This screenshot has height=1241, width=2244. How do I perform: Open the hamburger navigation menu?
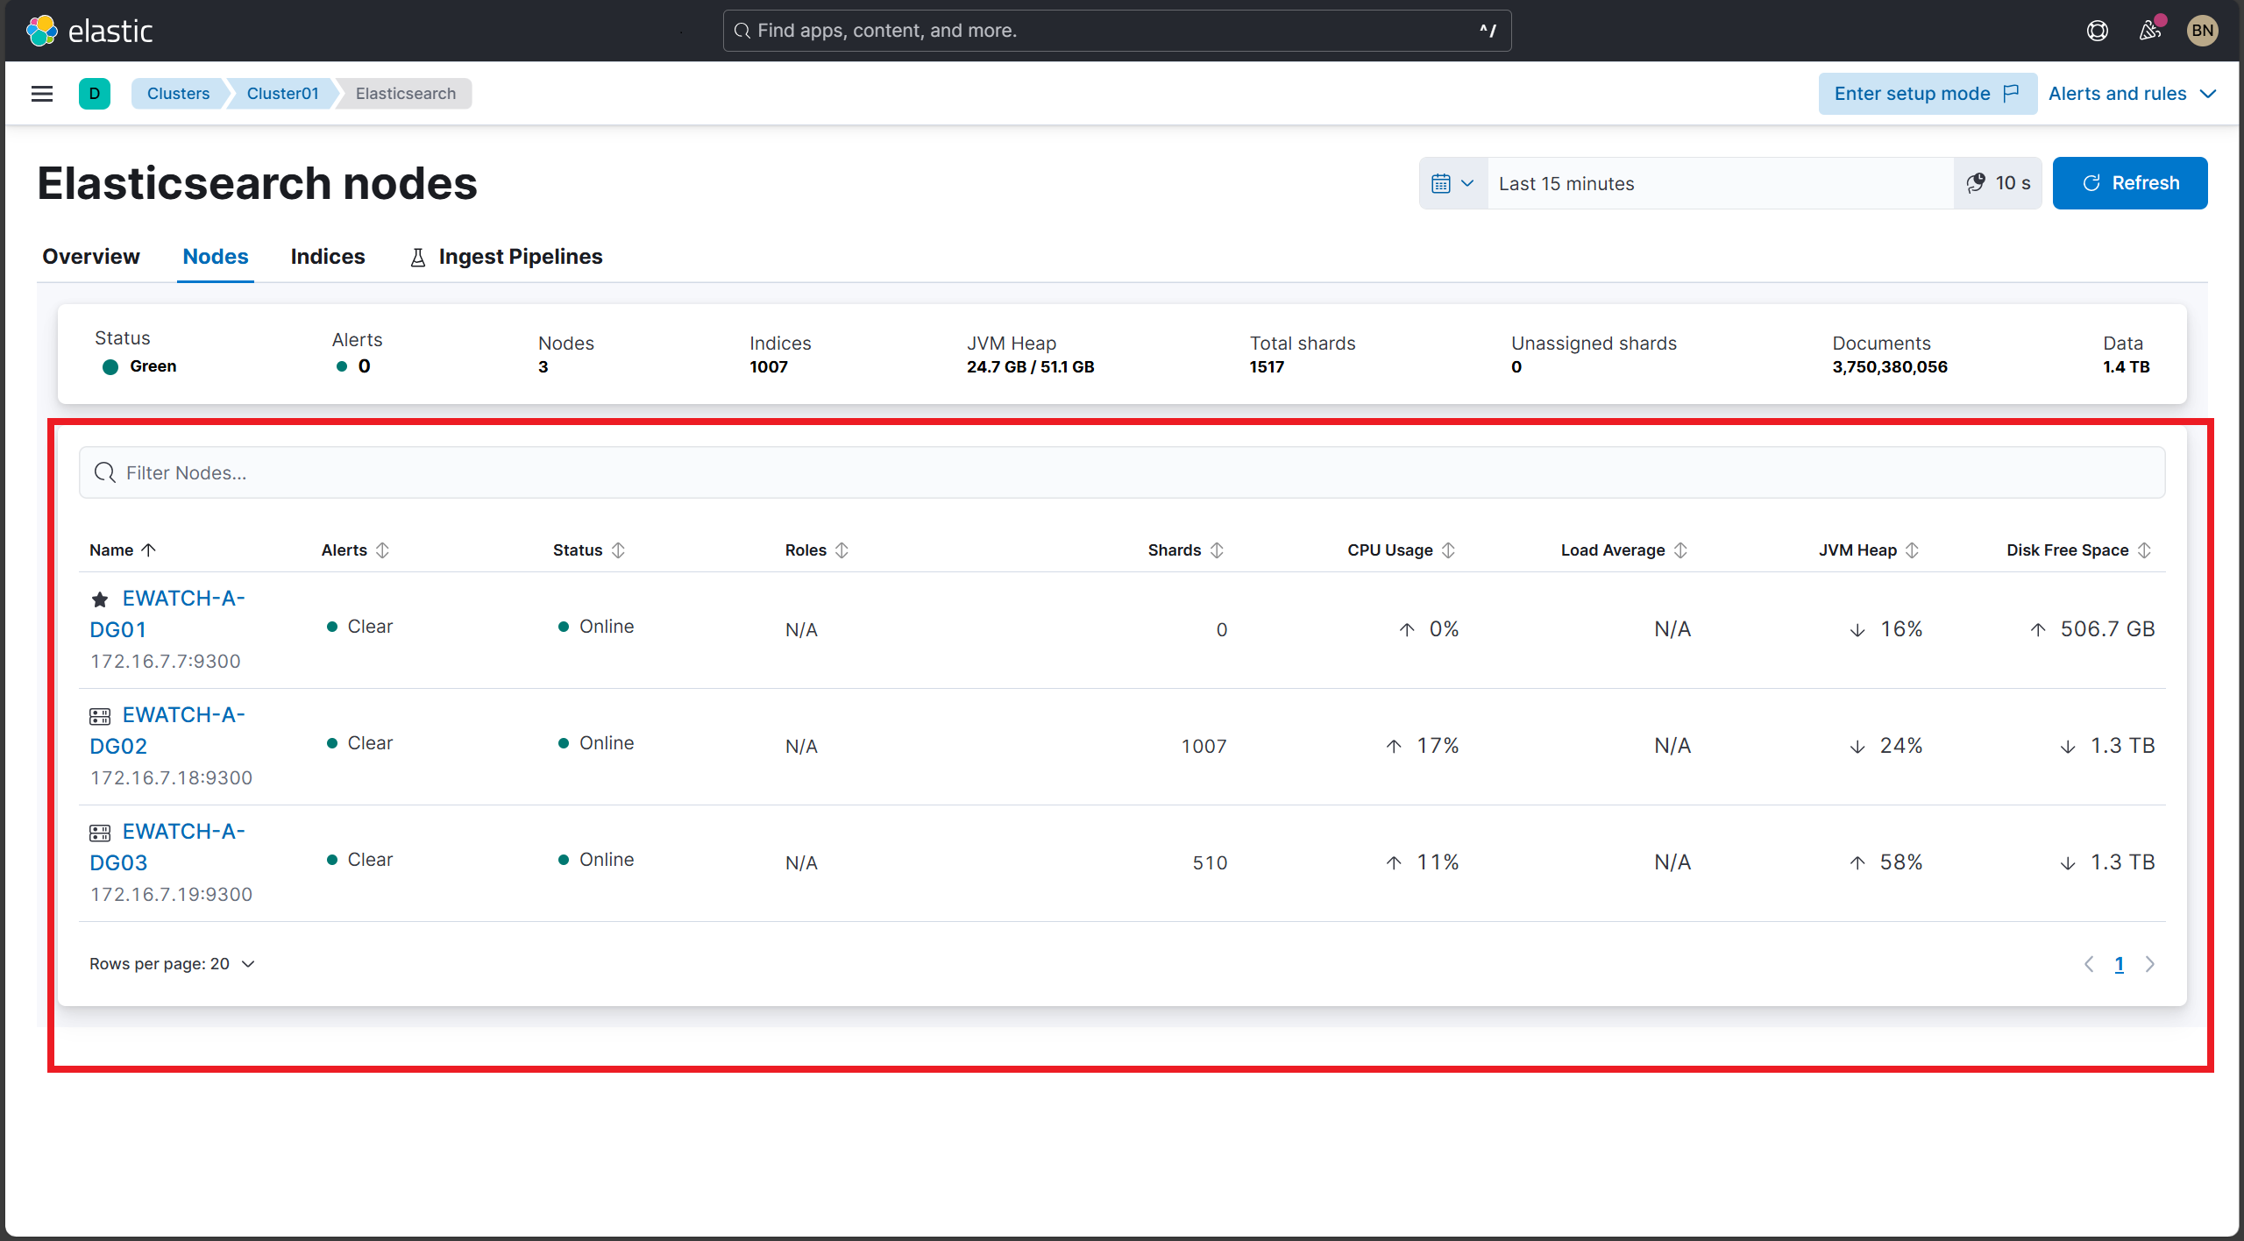click(x=41, y=93)
